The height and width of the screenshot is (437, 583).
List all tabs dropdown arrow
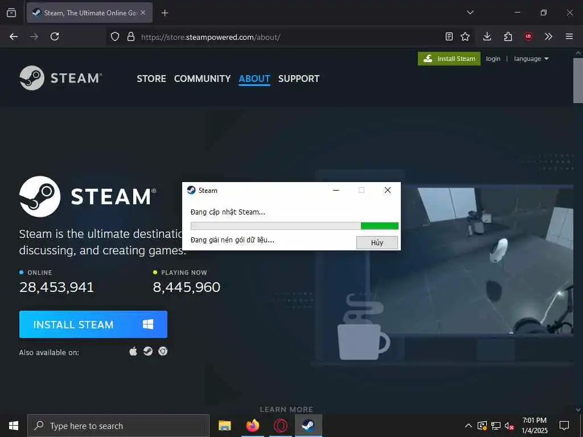click(x=470, y=13)
